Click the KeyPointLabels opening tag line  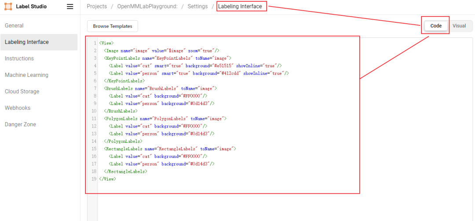point(167,58)
